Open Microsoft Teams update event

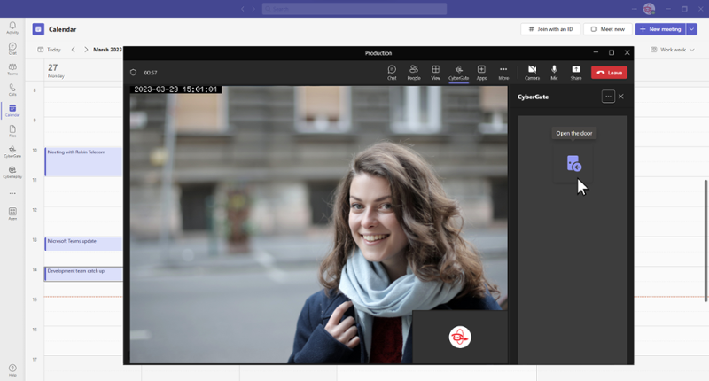pos(83,243)
